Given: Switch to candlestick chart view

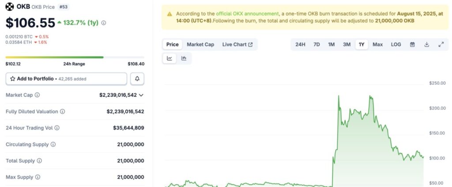Looking at the screenshot, I should (x=184, y=58).
